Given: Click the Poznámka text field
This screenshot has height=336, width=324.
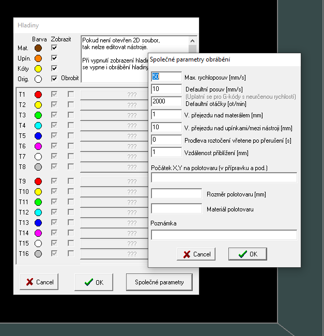Looking at the screenshot, I should click(224, 235).
